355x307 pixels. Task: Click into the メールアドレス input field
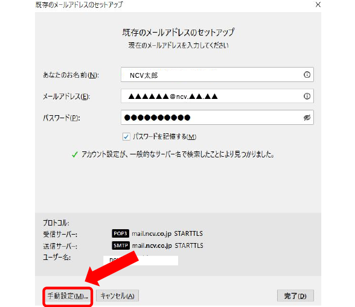click(217, 96)
